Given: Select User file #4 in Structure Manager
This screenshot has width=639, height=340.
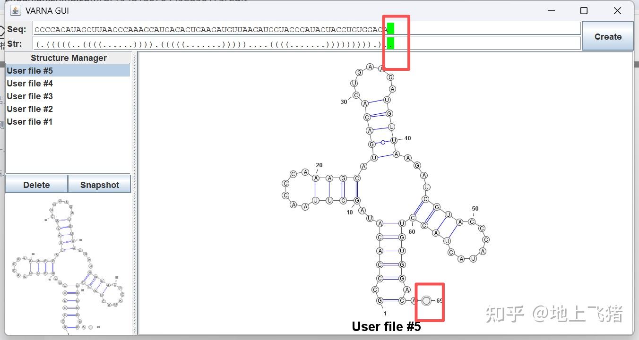Looking at the screenshot, I should tap(68, 84).
